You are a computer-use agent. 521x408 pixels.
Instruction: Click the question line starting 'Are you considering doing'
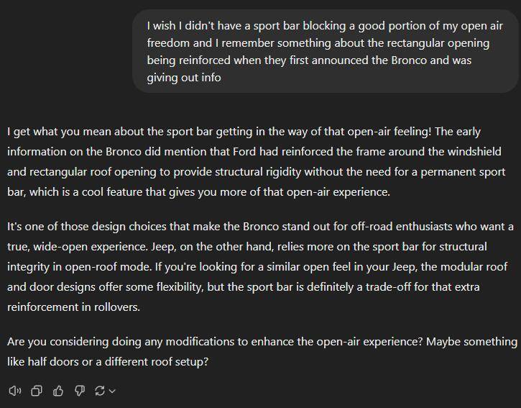(262, 342)
